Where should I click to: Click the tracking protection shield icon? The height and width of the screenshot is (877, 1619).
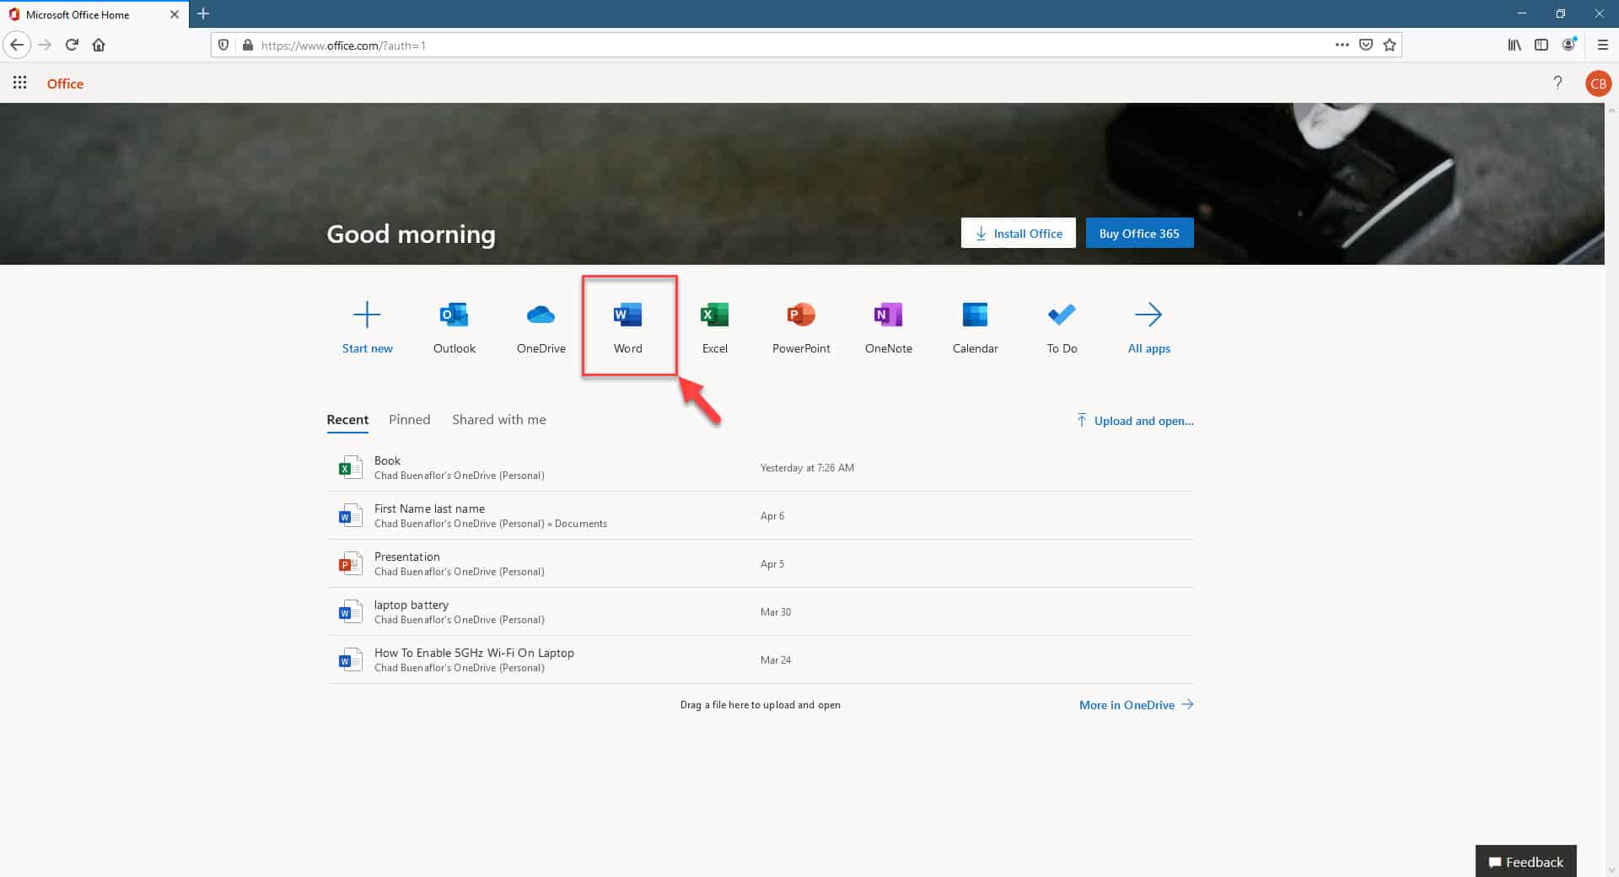coord(223,45)
